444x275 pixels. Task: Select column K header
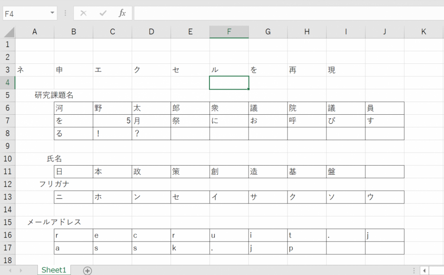point(424,32)
